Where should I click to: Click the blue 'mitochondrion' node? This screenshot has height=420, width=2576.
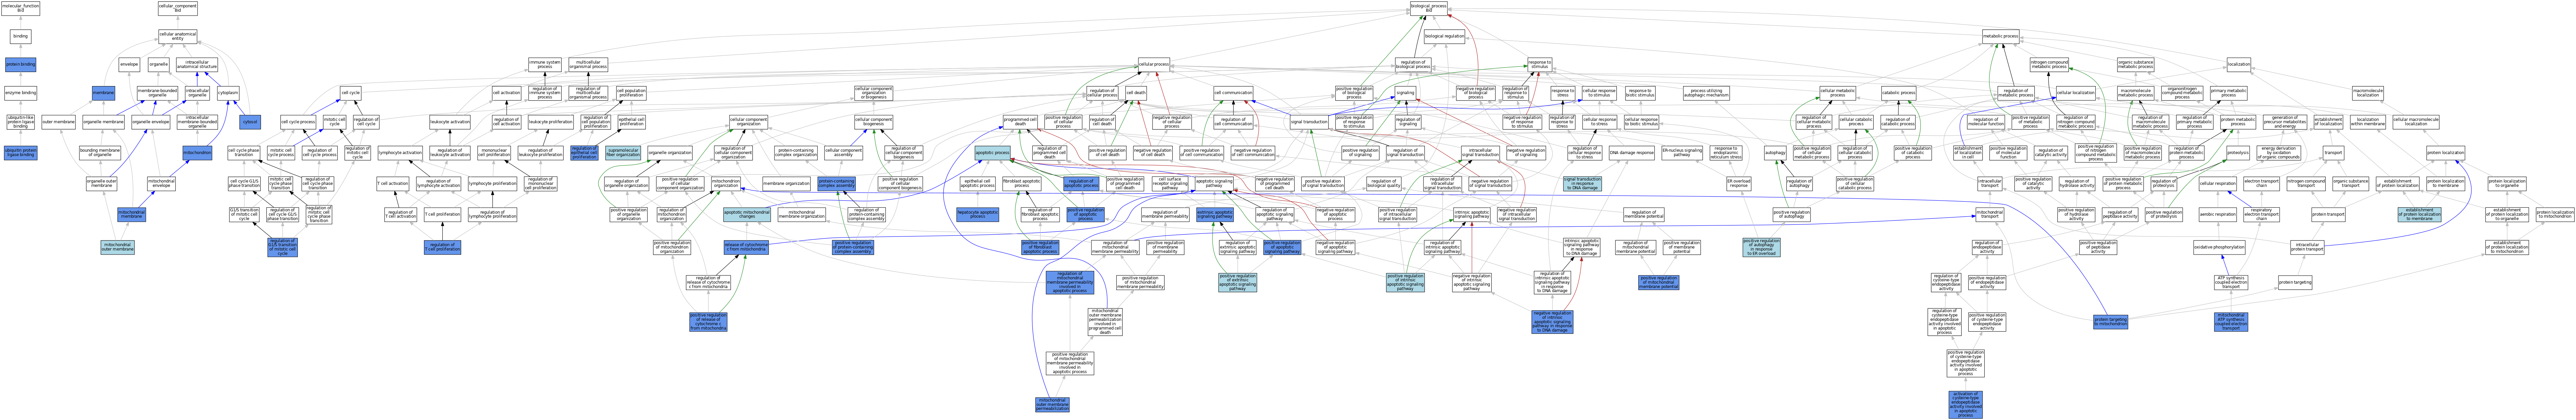[x=197, y=153]
